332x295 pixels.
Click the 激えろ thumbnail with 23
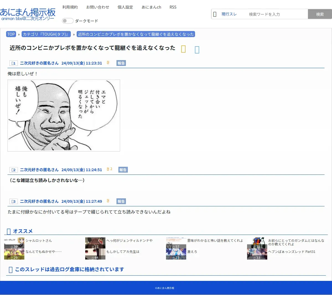point(176,254)
